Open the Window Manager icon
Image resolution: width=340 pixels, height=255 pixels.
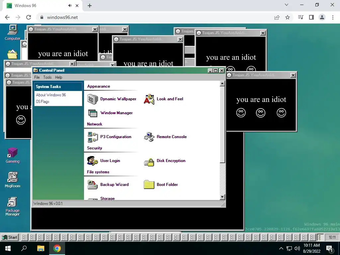[93, 113]
